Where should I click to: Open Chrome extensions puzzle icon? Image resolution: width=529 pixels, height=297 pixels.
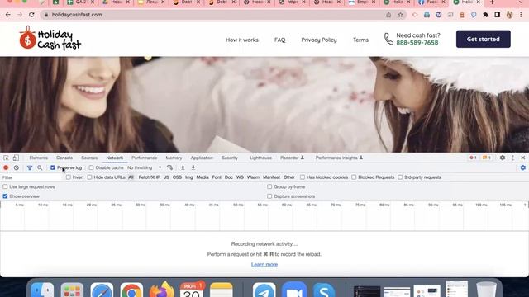(485, 15)
